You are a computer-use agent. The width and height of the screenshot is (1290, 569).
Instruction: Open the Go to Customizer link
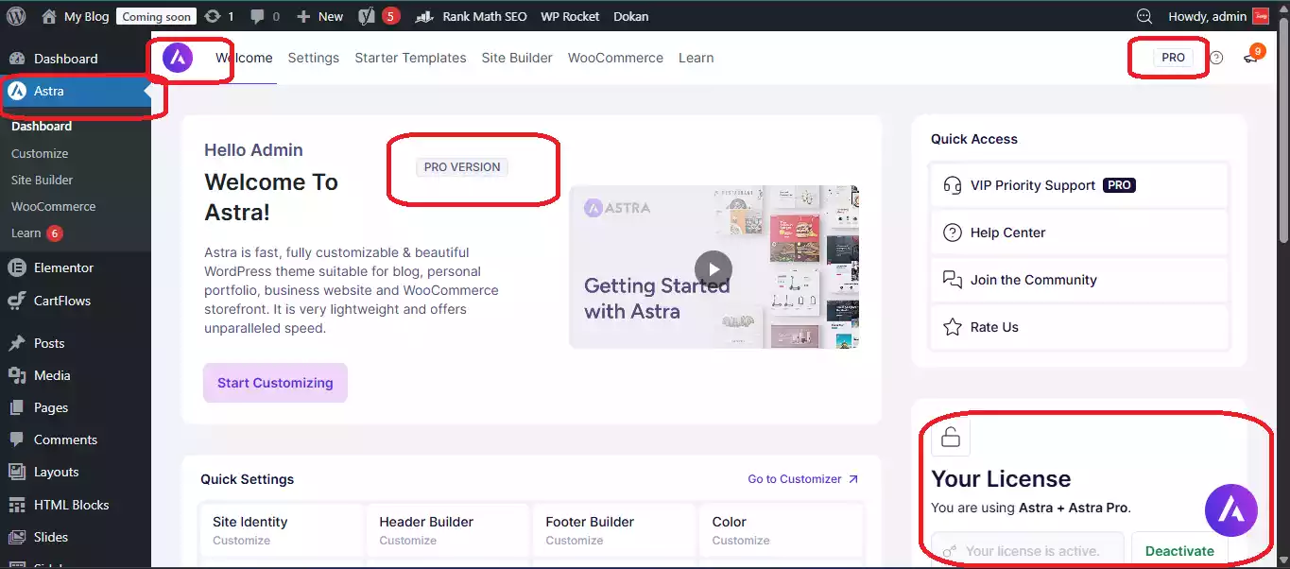802,479
